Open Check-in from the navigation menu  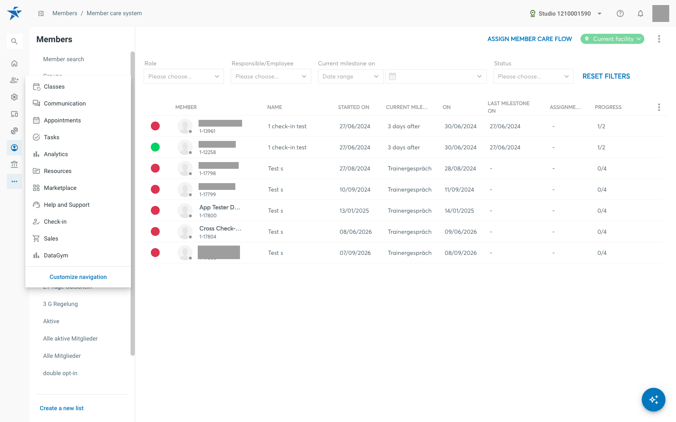point(78,222)
